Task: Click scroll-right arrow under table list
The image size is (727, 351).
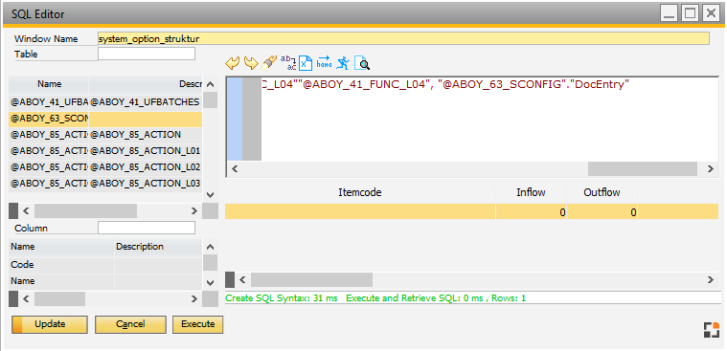Action: click(194, 211)
